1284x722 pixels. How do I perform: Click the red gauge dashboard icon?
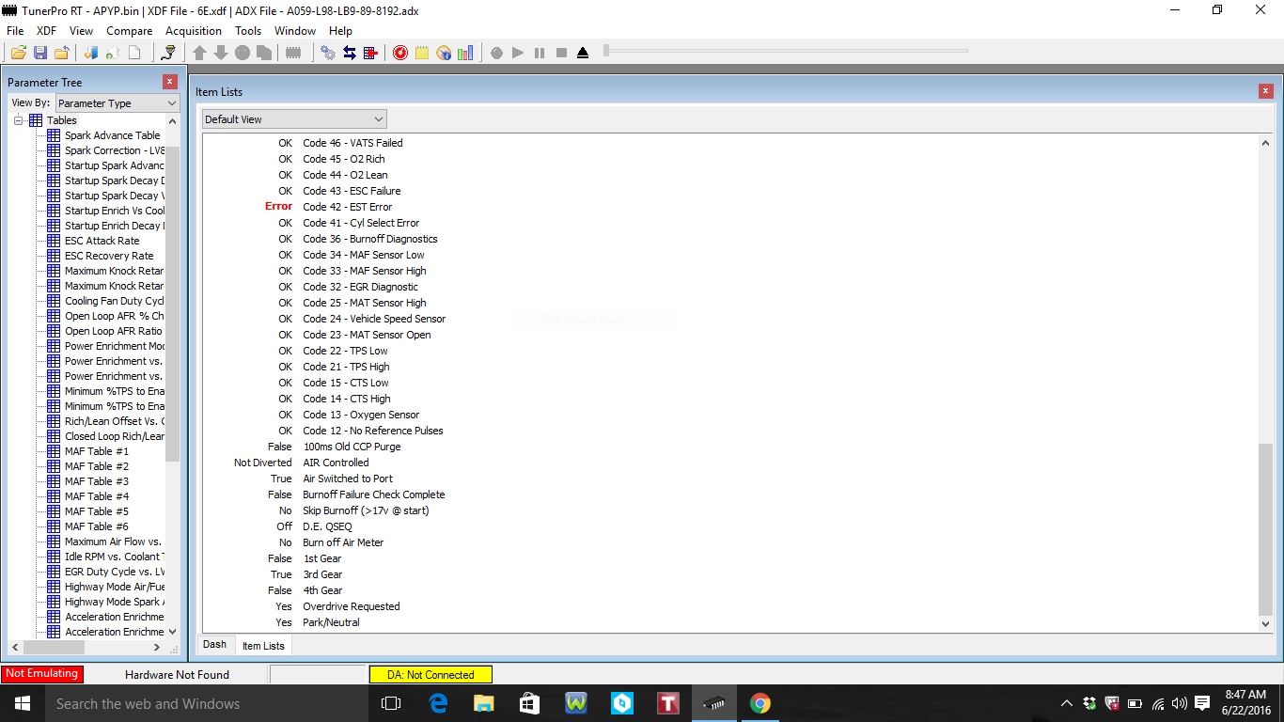400,54
